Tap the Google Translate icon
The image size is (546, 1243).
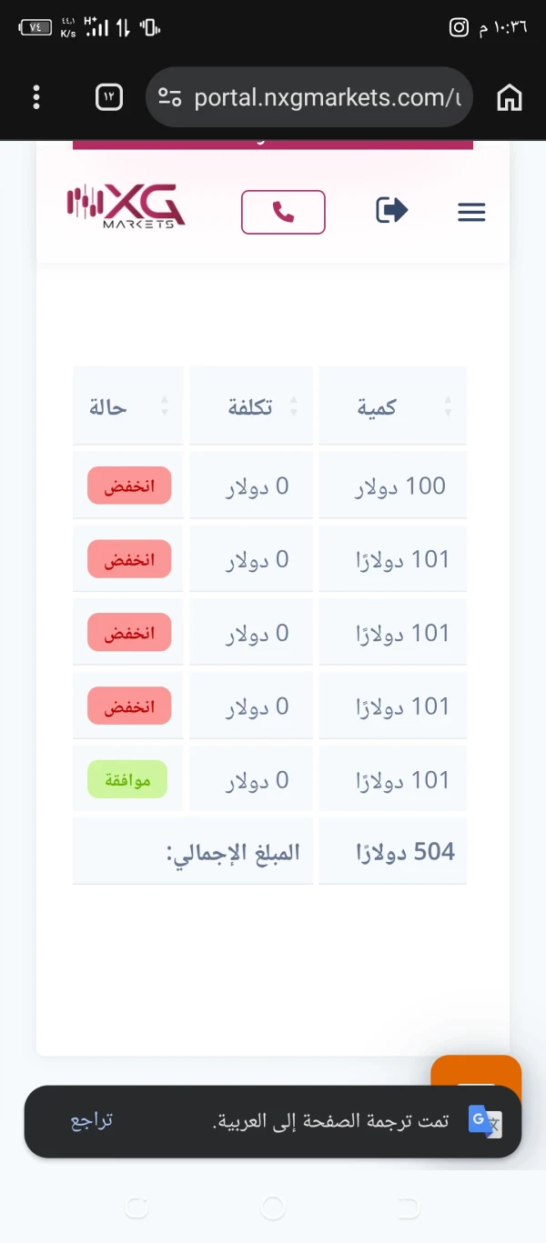point(484,1121)
